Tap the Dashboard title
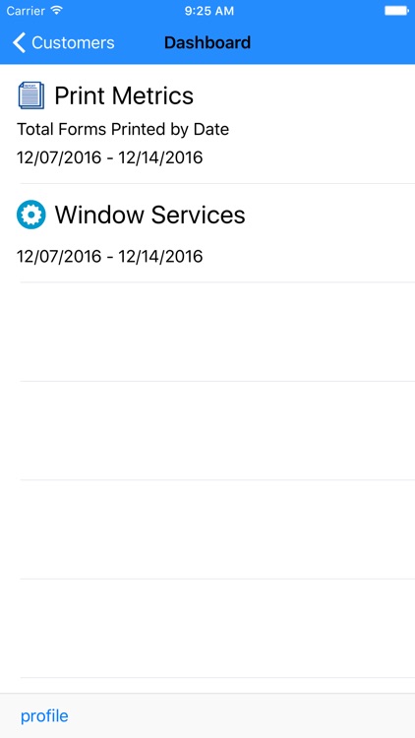The height and width of the screenshot is (738, 415). click(207, 43)
